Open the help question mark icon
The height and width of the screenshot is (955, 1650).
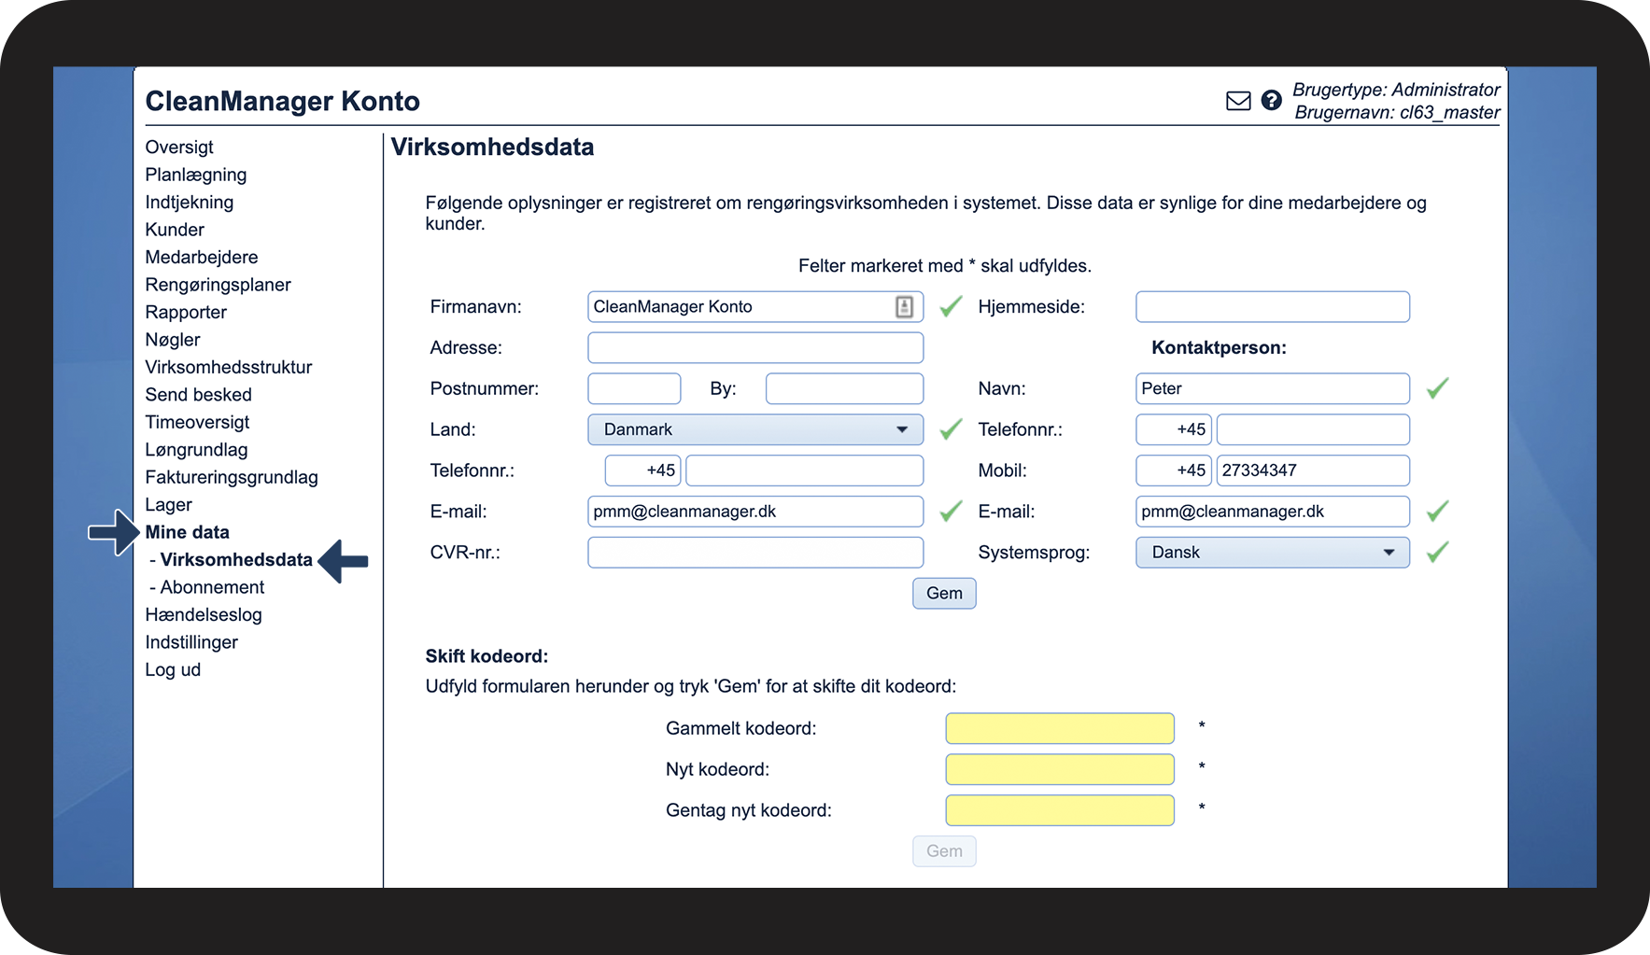tap(1271, 101)
